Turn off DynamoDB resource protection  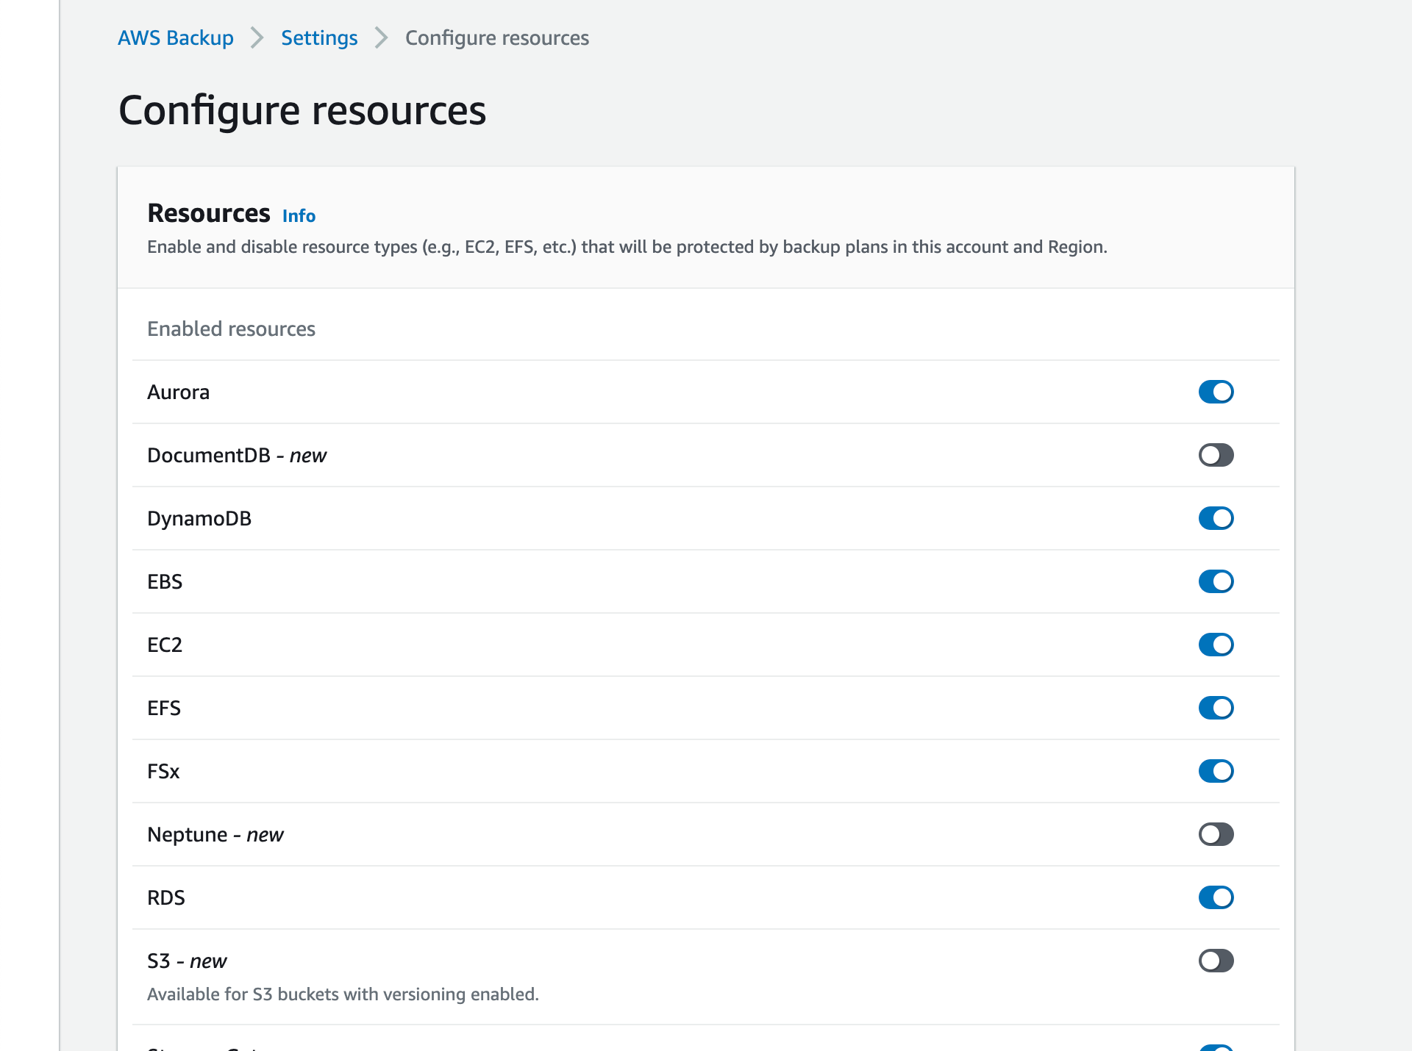[1216, 518]
